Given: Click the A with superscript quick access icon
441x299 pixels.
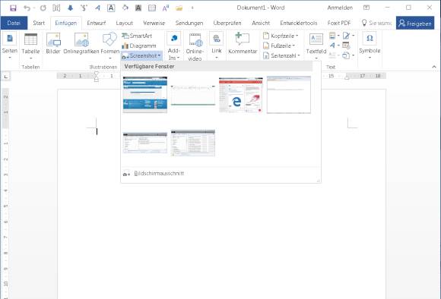Looking at the screenshot, I should click(x=166, y=8).
